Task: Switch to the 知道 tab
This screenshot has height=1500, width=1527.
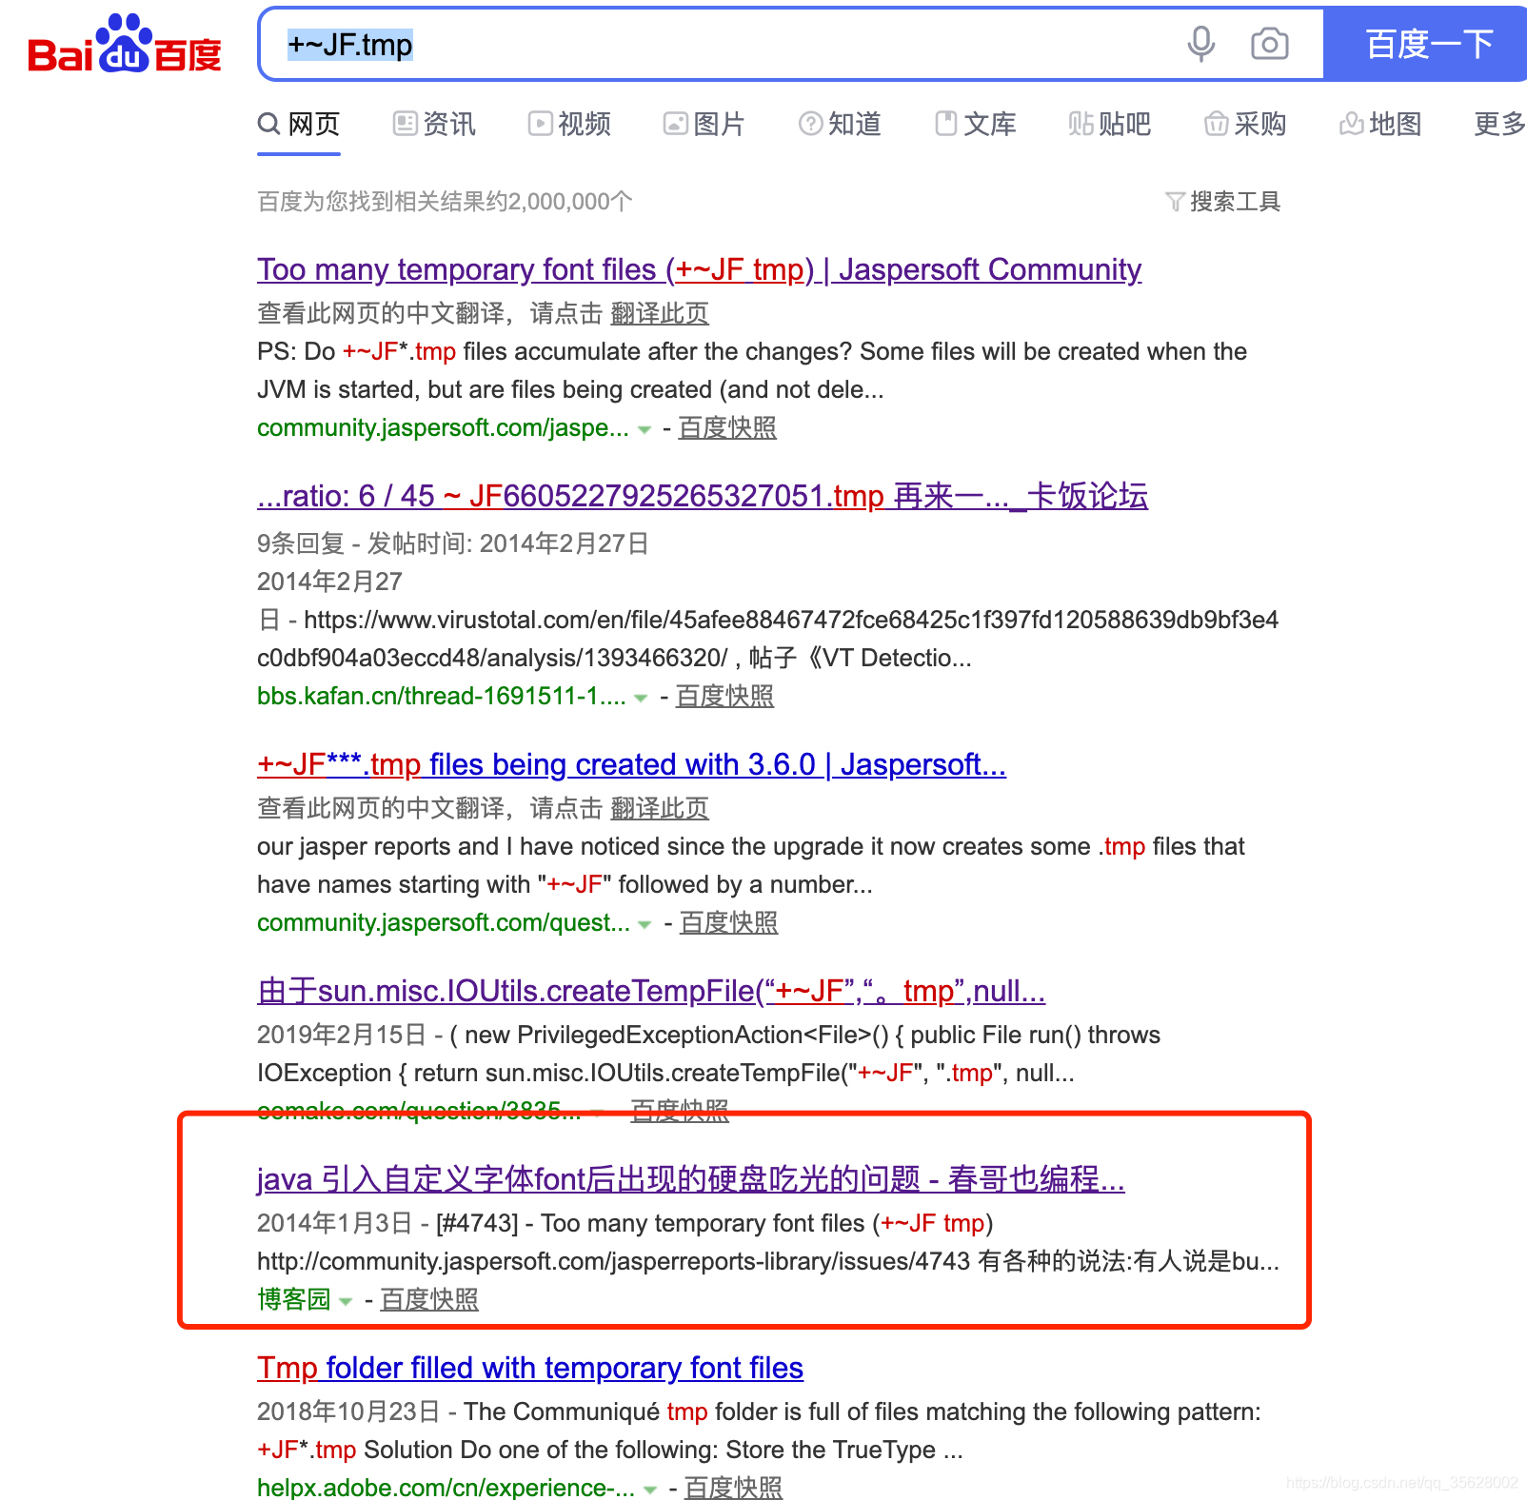Action: point(840,124)
